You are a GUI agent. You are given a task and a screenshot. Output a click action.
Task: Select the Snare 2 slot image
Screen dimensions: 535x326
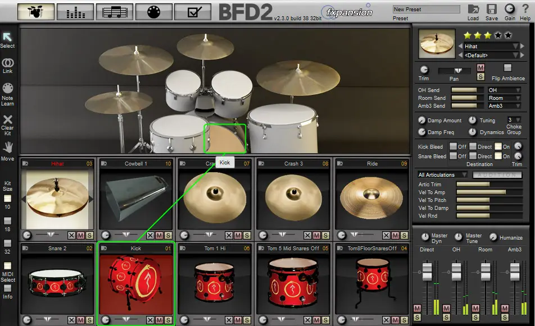coord(57,283)
